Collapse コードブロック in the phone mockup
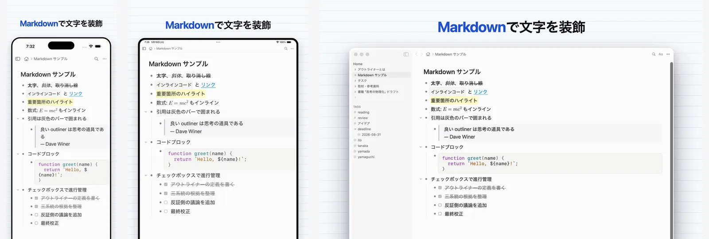This screenshot has height=239, width=709. [x=18, y=154]
